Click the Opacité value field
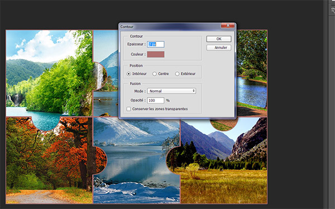The width and height of the screenshot is (335, 209). (156, 100)
